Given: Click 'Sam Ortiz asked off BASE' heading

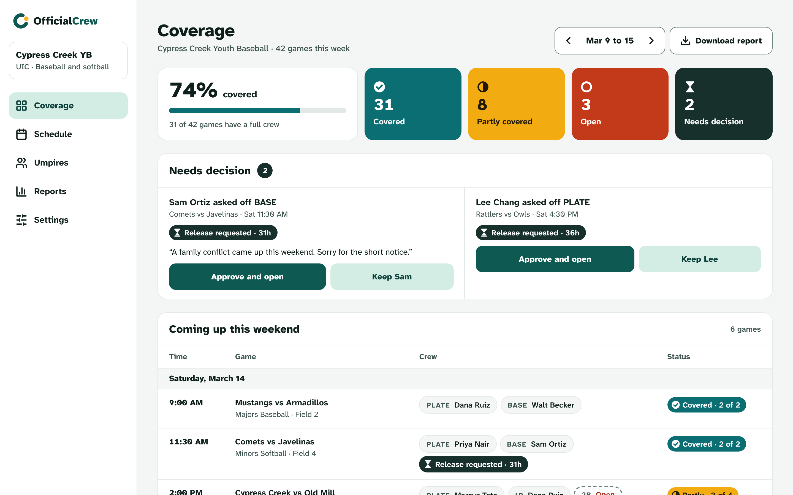Looking at the screenshot, I should tap(223, 202).
